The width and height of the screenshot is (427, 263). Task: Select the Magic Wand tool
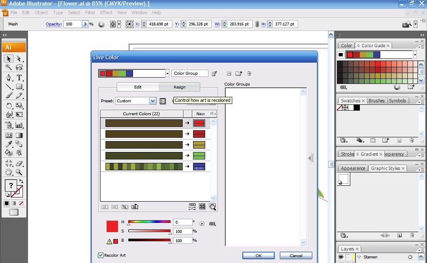click(8, 67)
